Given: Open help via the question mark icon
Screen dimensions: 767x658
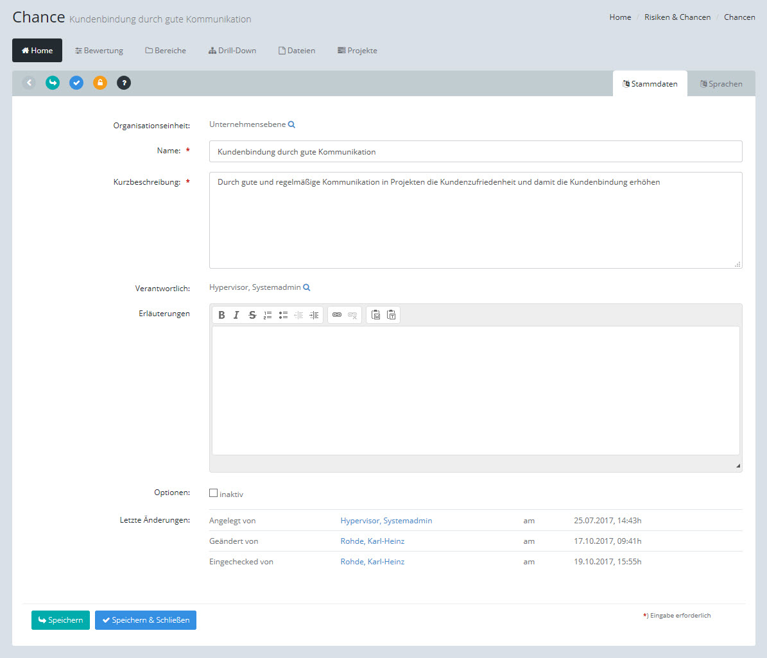Looking at the screenshot, I should [124, 83].
